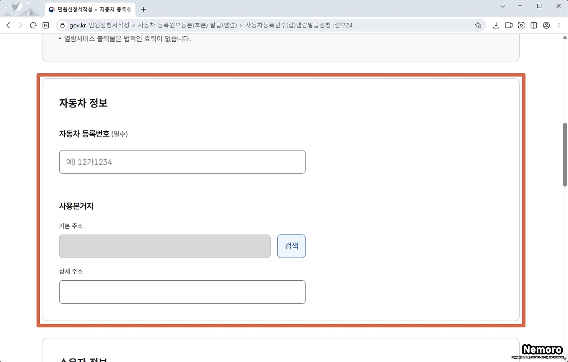Click the 자동차 등록번호 input field
The image size is (568, 362).
point(182,162)
